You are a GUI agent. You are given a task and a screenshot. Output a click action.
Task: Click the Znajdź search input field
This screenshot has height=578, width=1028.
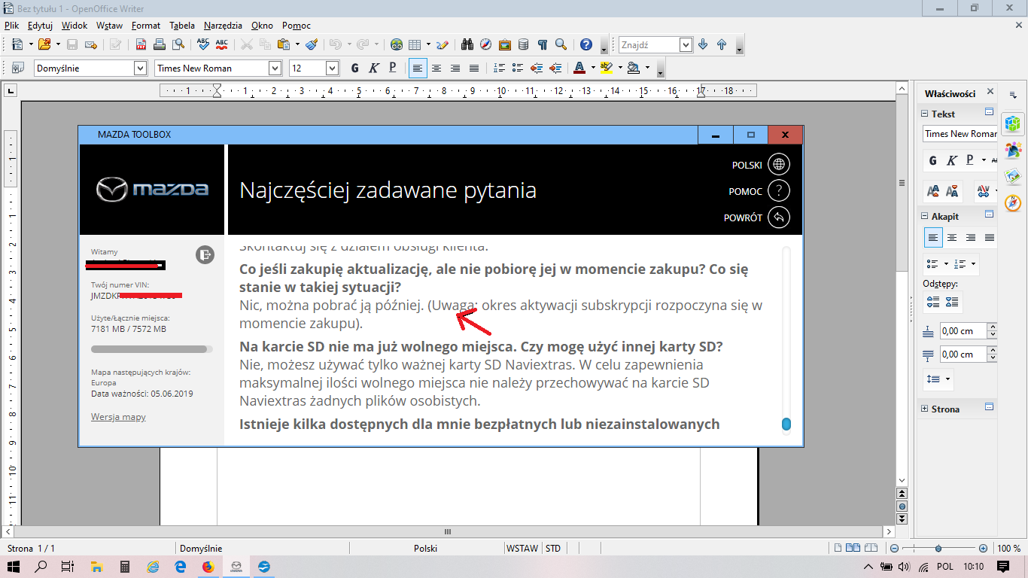pyautogui.click(x=649, y=45)
